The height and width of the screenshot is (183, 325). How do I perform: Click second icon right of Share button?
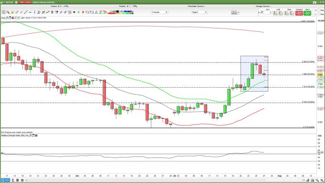point(18,180)
